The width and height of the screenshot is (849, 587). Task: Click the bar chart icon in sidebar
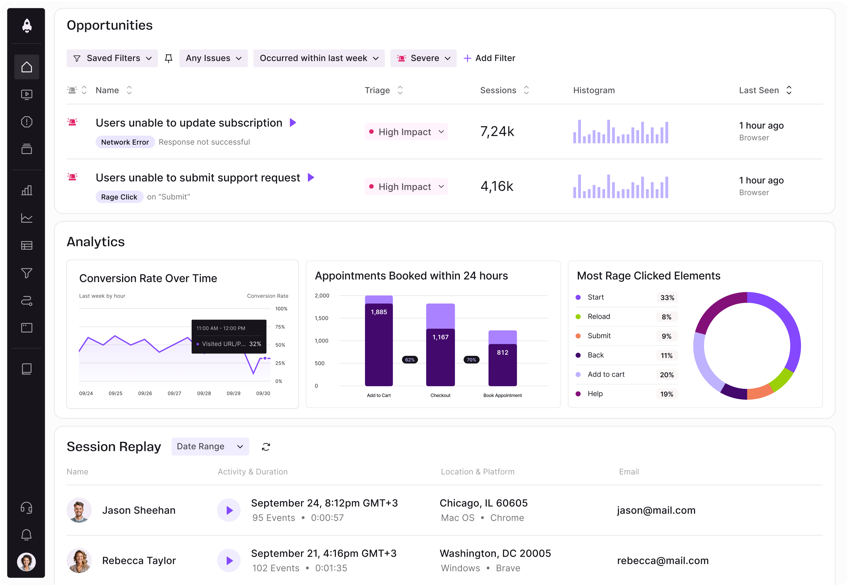click(27, 190)
